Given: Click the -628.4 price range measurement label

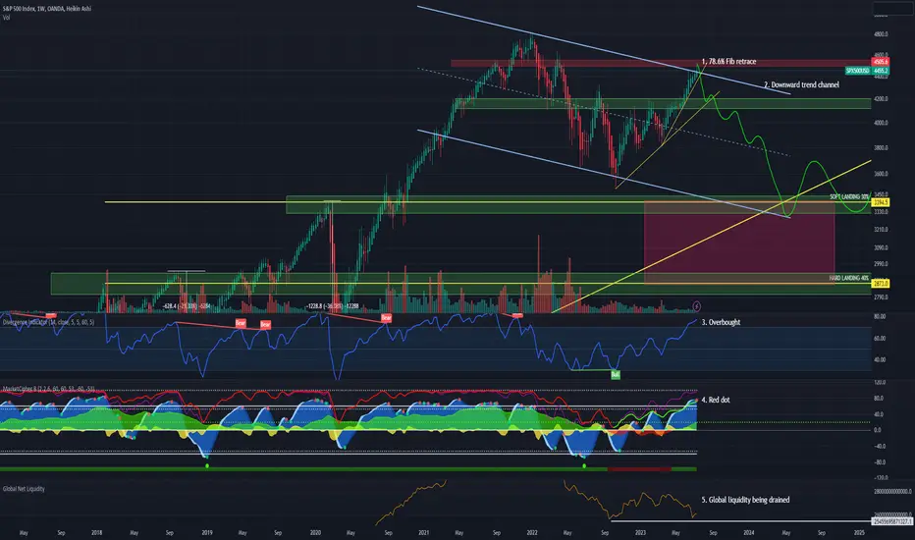Looking at the screenshot, I should pyautogui.click(x=187, y=306).
